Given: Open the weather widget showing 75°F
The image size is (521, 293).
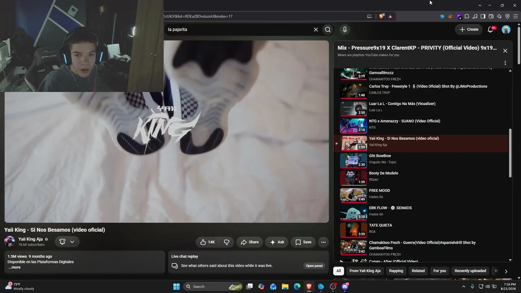Looking at the screenshot, I should (20, 286).
